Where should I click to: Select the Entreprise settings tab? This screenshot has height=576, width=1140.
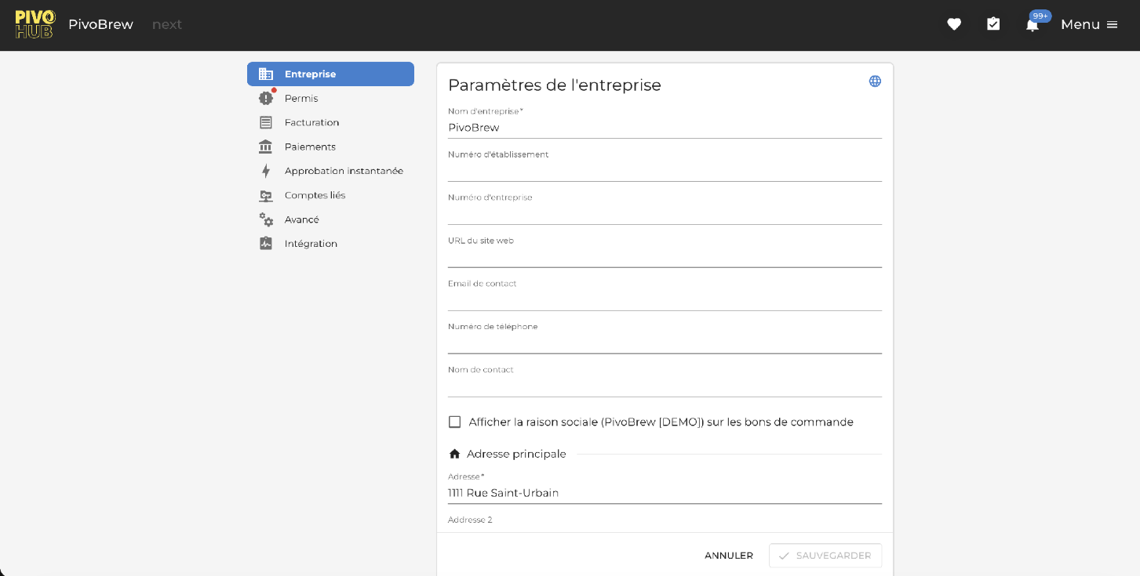pyautogui.click(x=330, y=74)
